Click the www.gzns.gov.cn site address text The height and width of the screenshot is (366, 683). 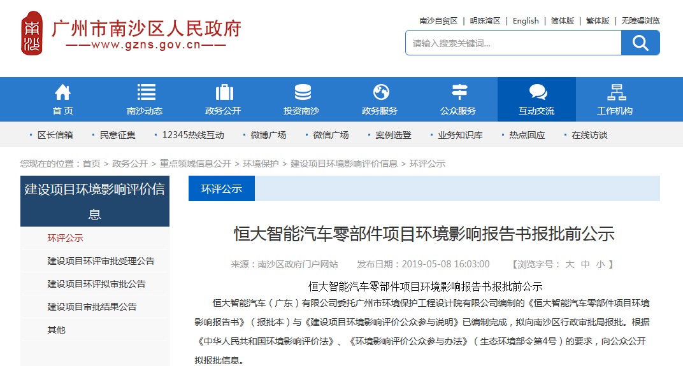click(x=146, y=45)
